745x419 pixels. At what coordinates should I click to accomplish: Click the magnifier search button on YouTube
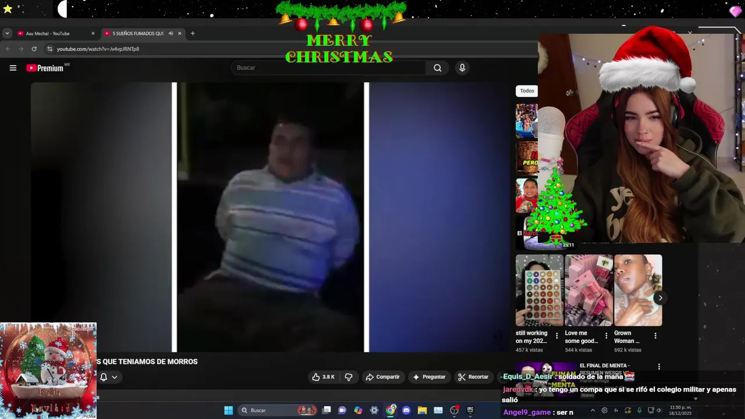point(437,68)
